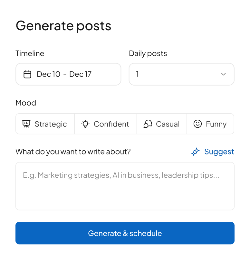Click Suggest to get topic ideas

(x=219, y=152)
